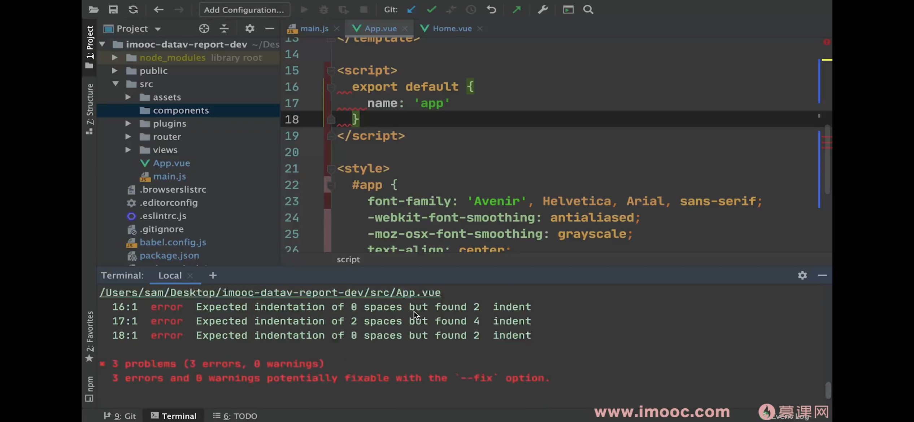Toggle the TODO tool window
Image resolution: width=914 pixels, height=422 pixels.
point(235,416)
